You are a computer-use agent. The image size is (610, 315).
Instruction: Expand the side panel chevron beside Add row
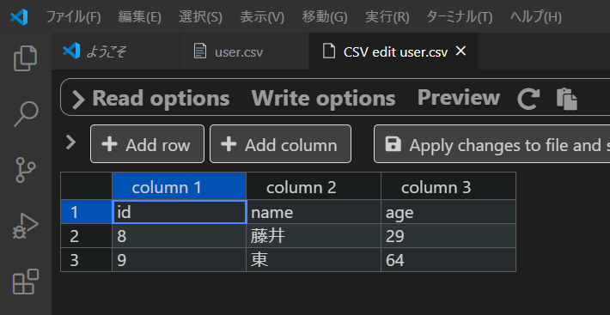tap(70, 142)
